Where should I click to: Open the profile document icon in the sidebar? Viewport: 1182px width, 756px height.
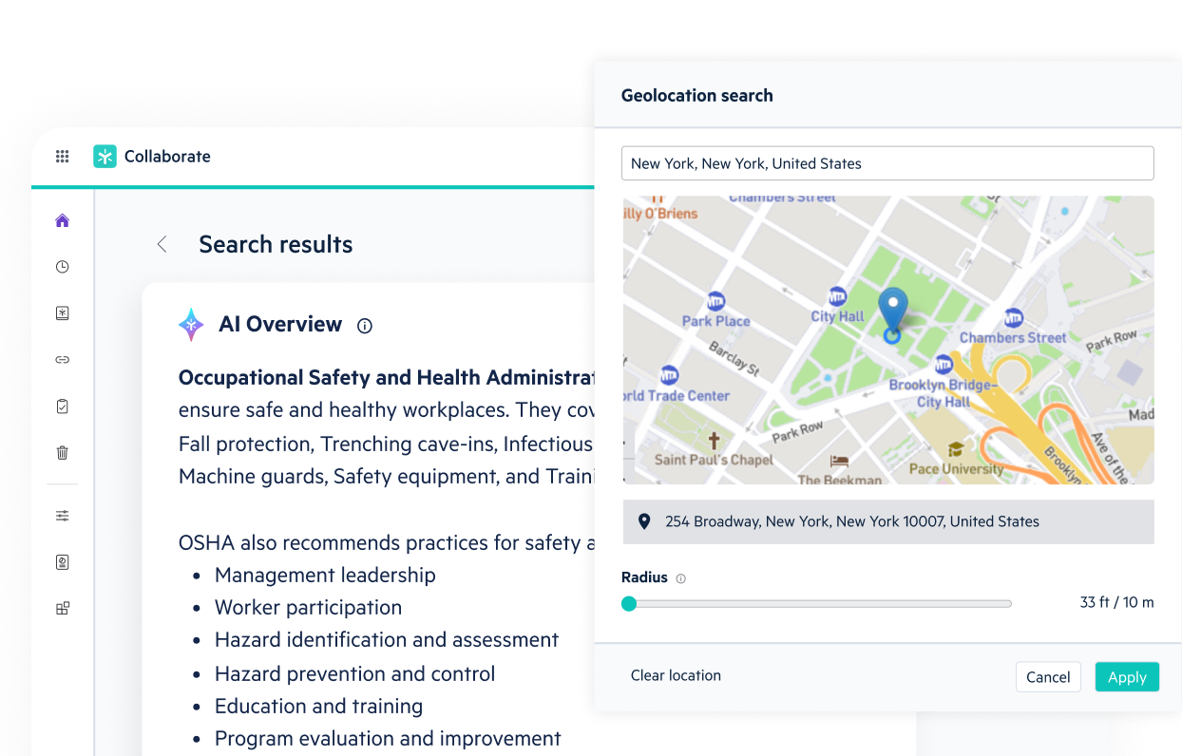coord(63,562)
